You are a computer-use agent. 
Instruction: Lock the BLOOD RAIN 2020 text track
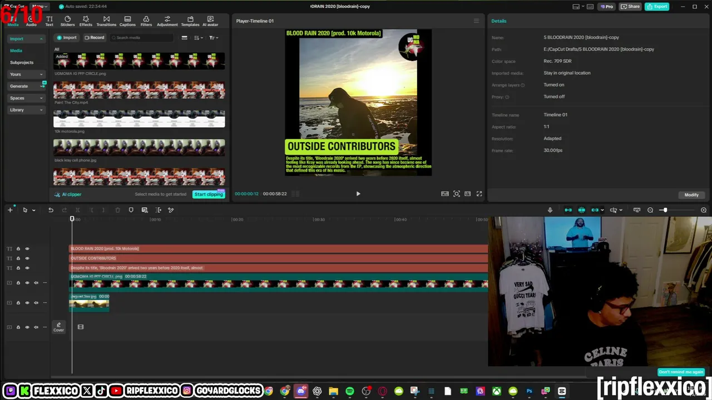pyautogui.click(x=18, y=249)
